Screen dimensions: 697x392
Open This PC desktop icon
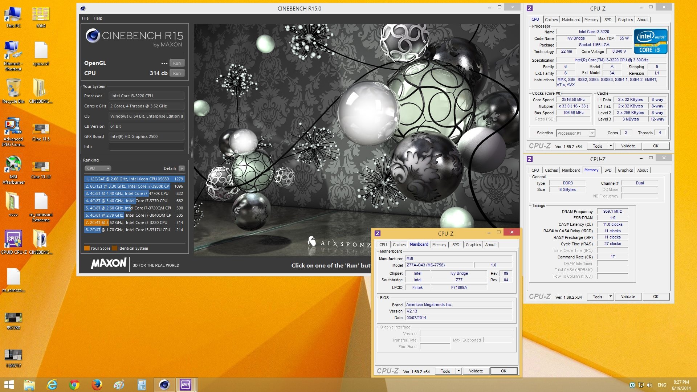point(13,17)
